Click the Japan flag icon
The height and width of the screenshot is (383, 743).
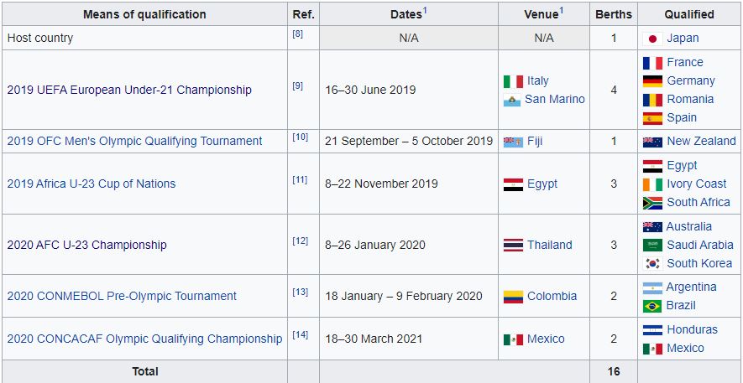click(652, 39)
